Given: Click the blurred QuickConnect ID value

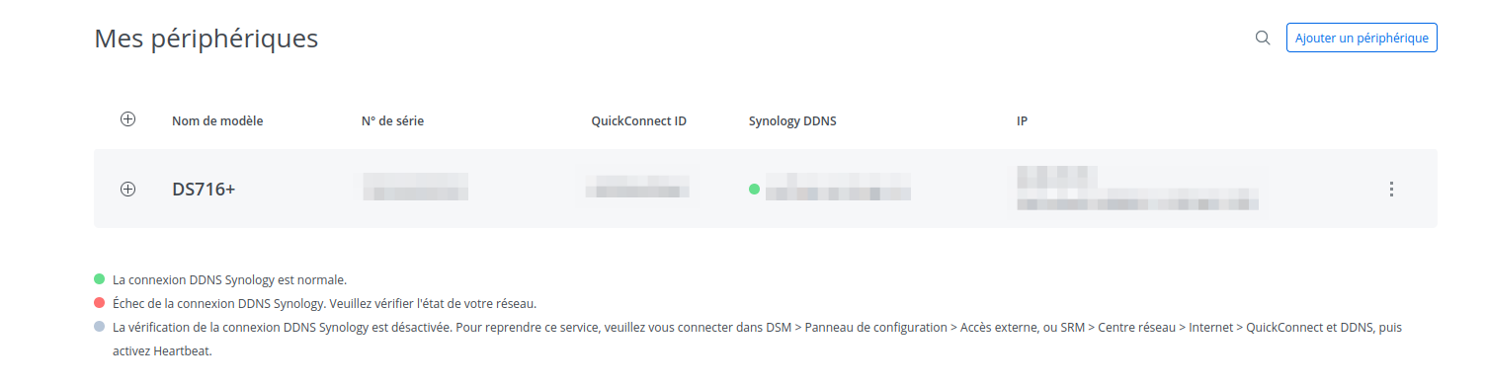Looking at the screenshot, I should point(637,188).
